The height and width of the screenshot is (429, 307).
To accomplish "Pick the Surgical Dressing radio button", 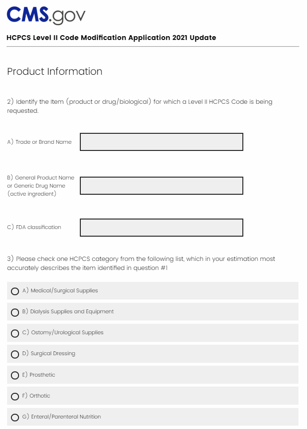I will point(15,354).
